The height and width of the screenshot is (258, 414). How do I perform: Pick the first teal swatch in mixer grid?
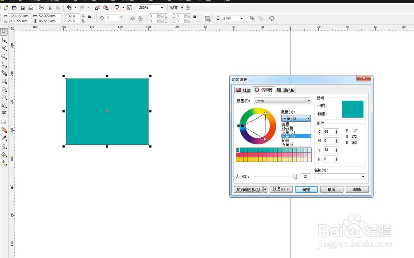pyautogui.click(x=238, y=150)
